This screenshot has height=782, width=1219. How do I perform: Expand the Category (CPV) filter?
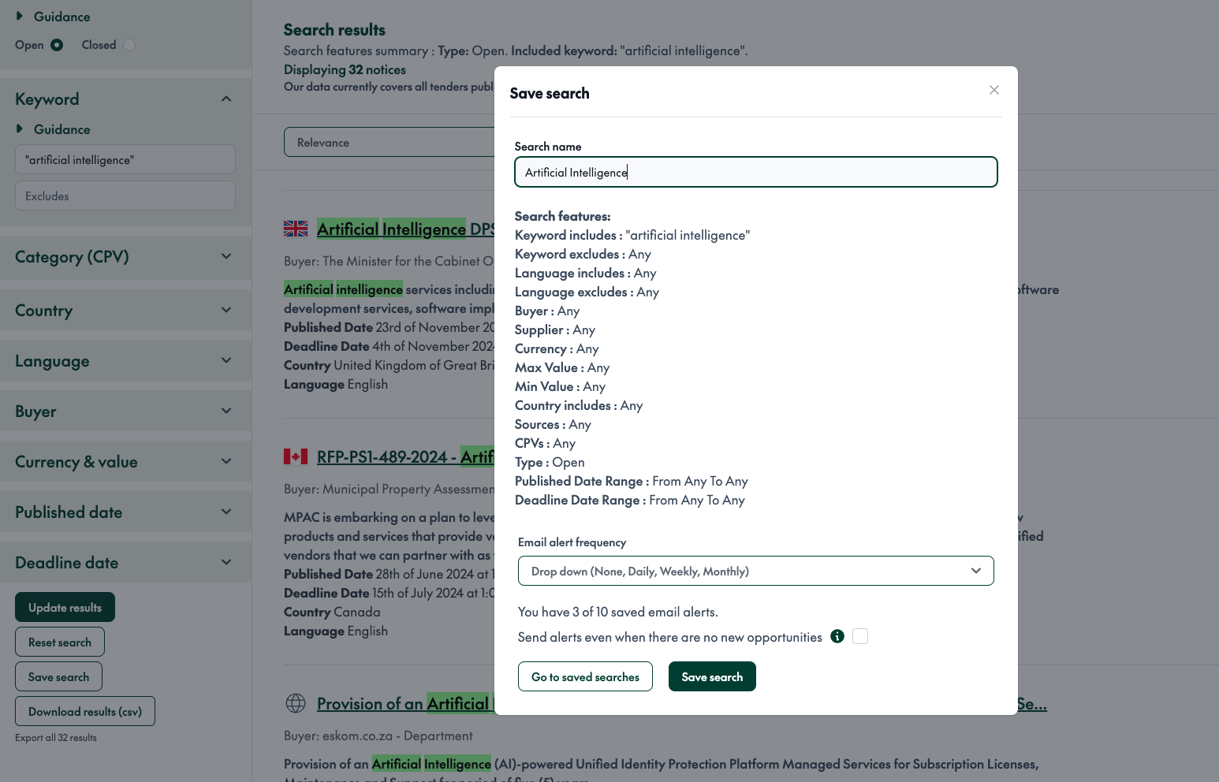click(x=226, y=257)
